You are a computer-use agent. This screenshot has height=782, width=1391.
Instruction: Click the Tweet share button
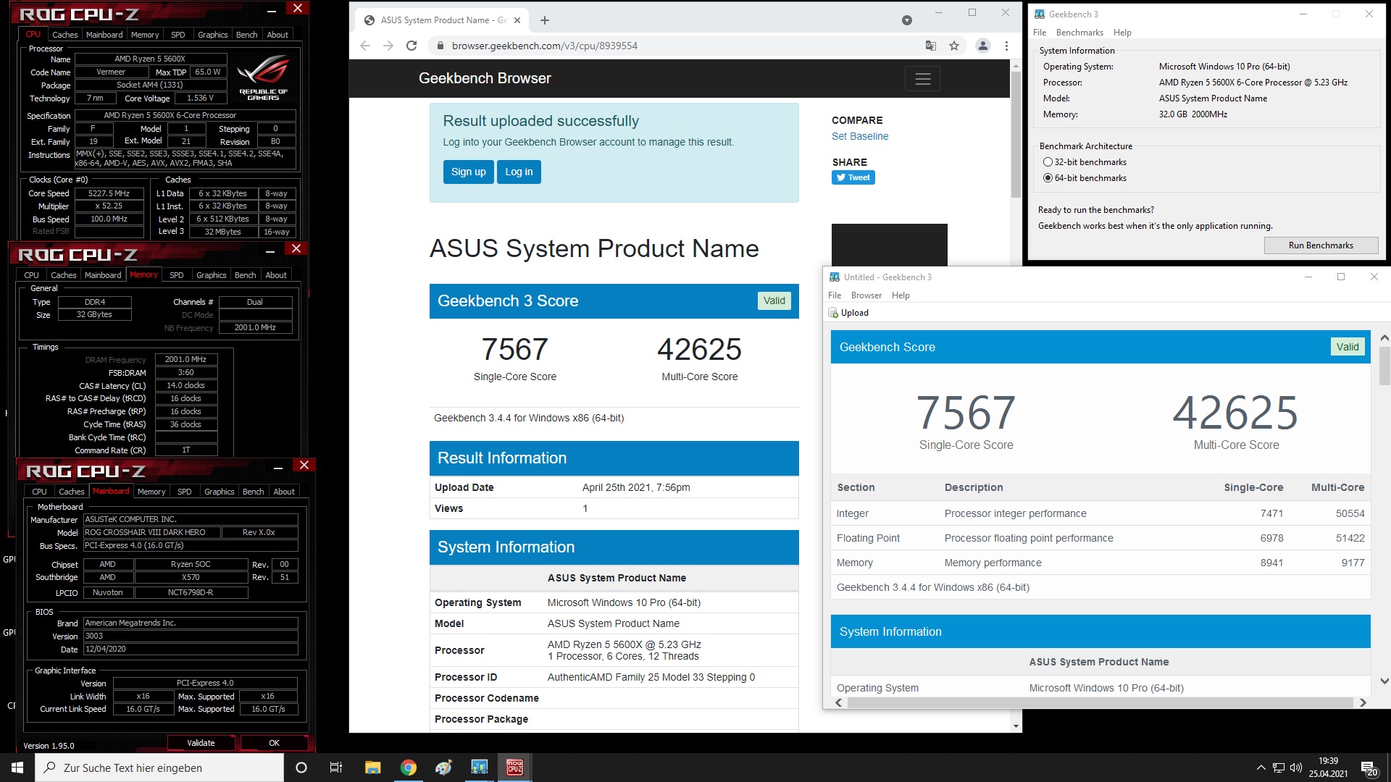point(853,178)
